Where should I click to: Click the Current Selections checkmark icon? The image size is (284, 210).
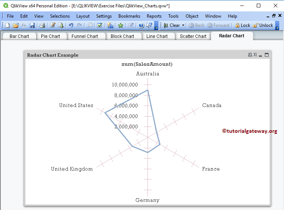[100, 25]
